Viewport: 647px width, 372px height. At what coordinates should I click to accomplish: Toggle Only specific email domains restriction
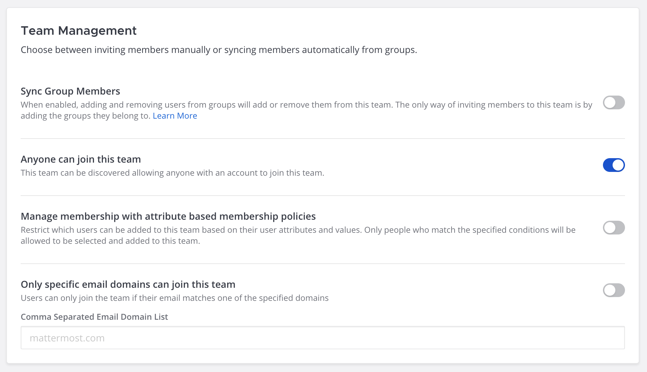point(614,290)
